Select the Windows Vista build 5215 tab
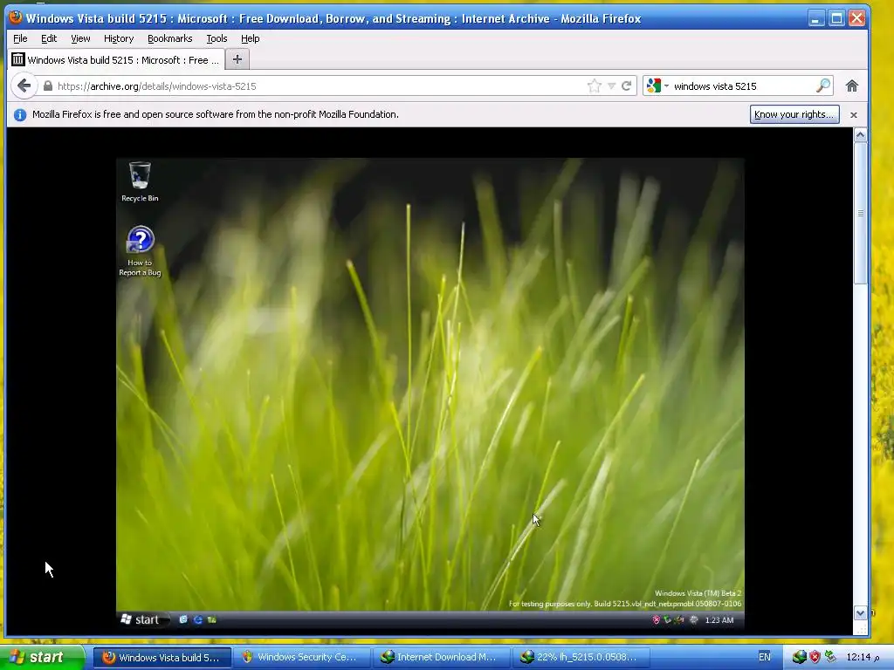 click(116, 60)
